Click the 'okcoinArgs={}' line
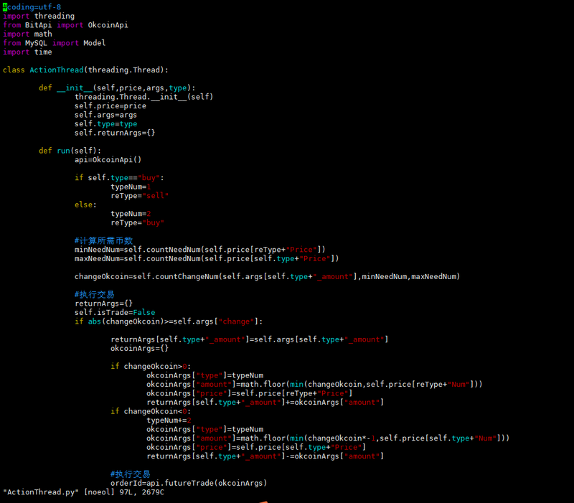Screen dimensions: 574x503 pos(139,348)
